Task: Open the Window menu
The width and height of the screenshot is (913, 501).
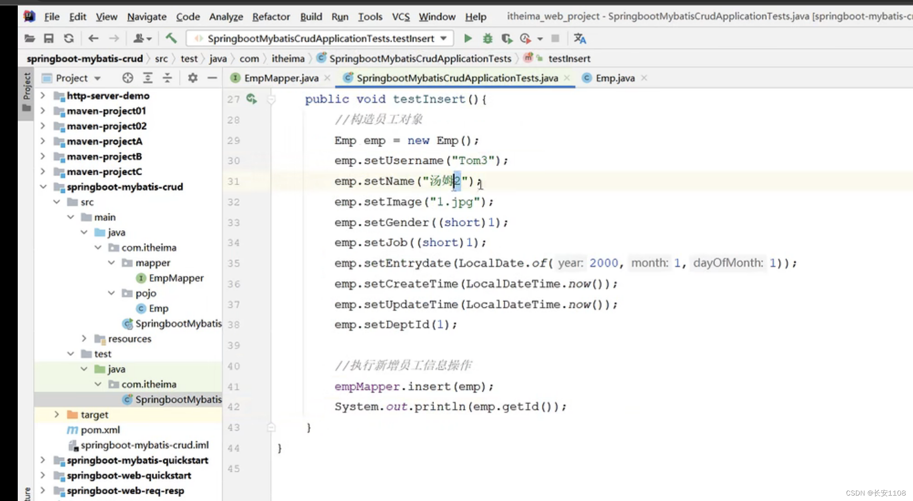Action: point(437,17)
